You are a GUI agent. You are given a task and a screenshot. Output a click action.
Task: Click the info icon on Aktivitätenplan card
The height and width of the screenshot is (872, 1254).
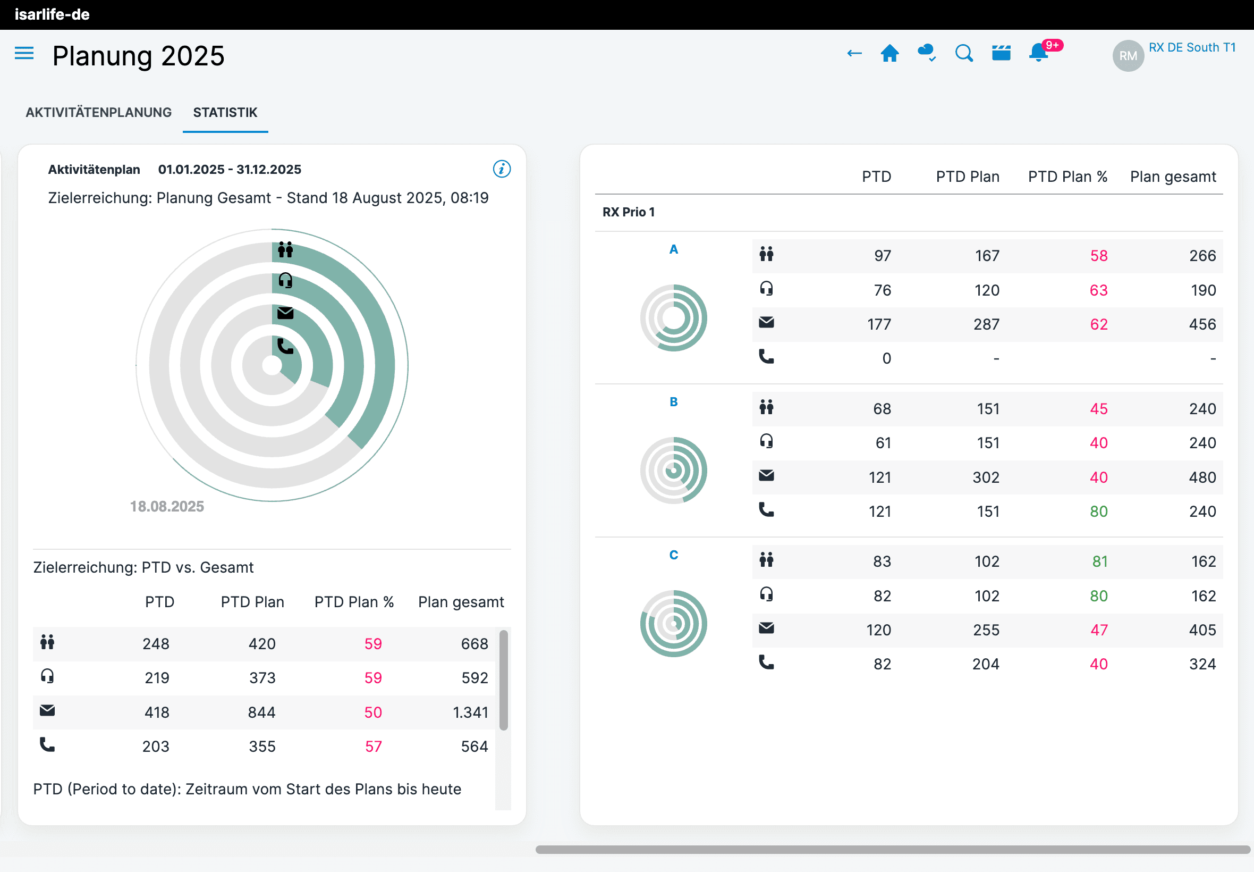[x=502, y=169]
